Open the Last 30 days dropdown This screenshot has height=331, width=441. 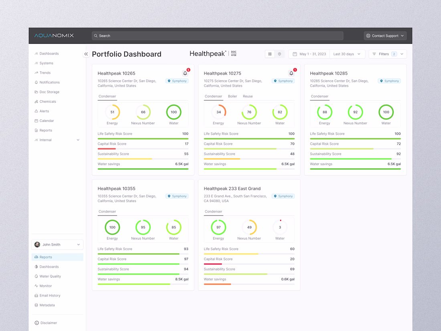tap(347, 54)
